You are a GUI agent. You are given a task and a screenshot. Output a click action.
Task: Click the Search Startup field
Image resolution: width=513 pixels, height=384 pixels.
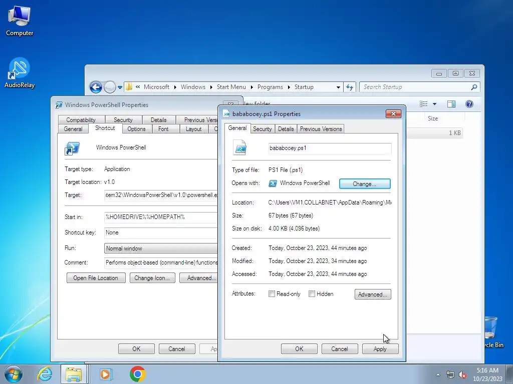(415, 87)
